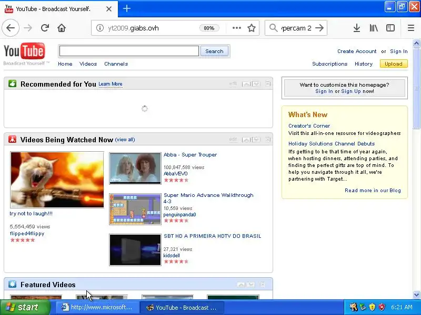Screen dimensions: 421x315
Task: Click the magnifier in browser search box
Action: 273,28
